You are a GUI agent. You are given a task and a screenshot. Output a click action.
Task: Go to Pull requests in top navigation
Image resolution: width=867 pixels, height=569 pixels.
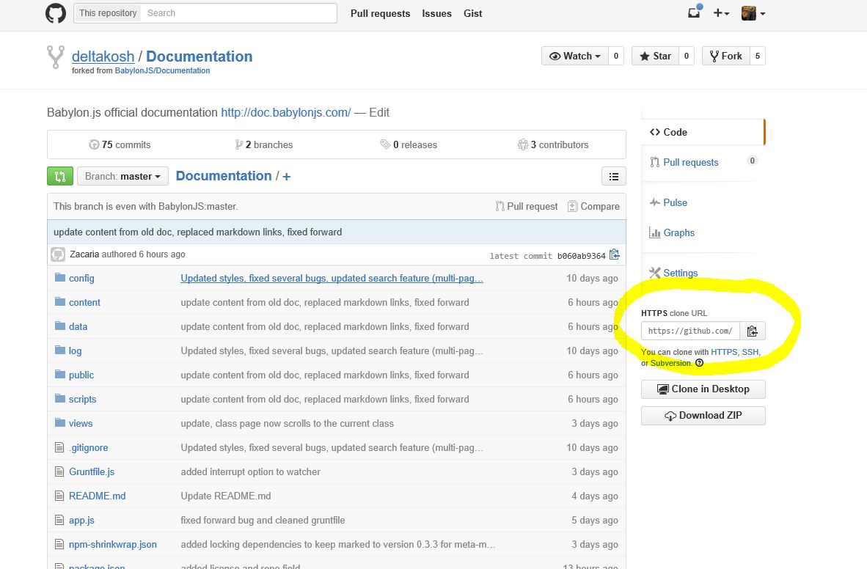tap(381, 13)
